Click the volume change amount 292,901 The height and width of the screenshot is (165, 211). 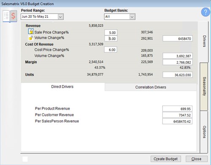point(147,38)
